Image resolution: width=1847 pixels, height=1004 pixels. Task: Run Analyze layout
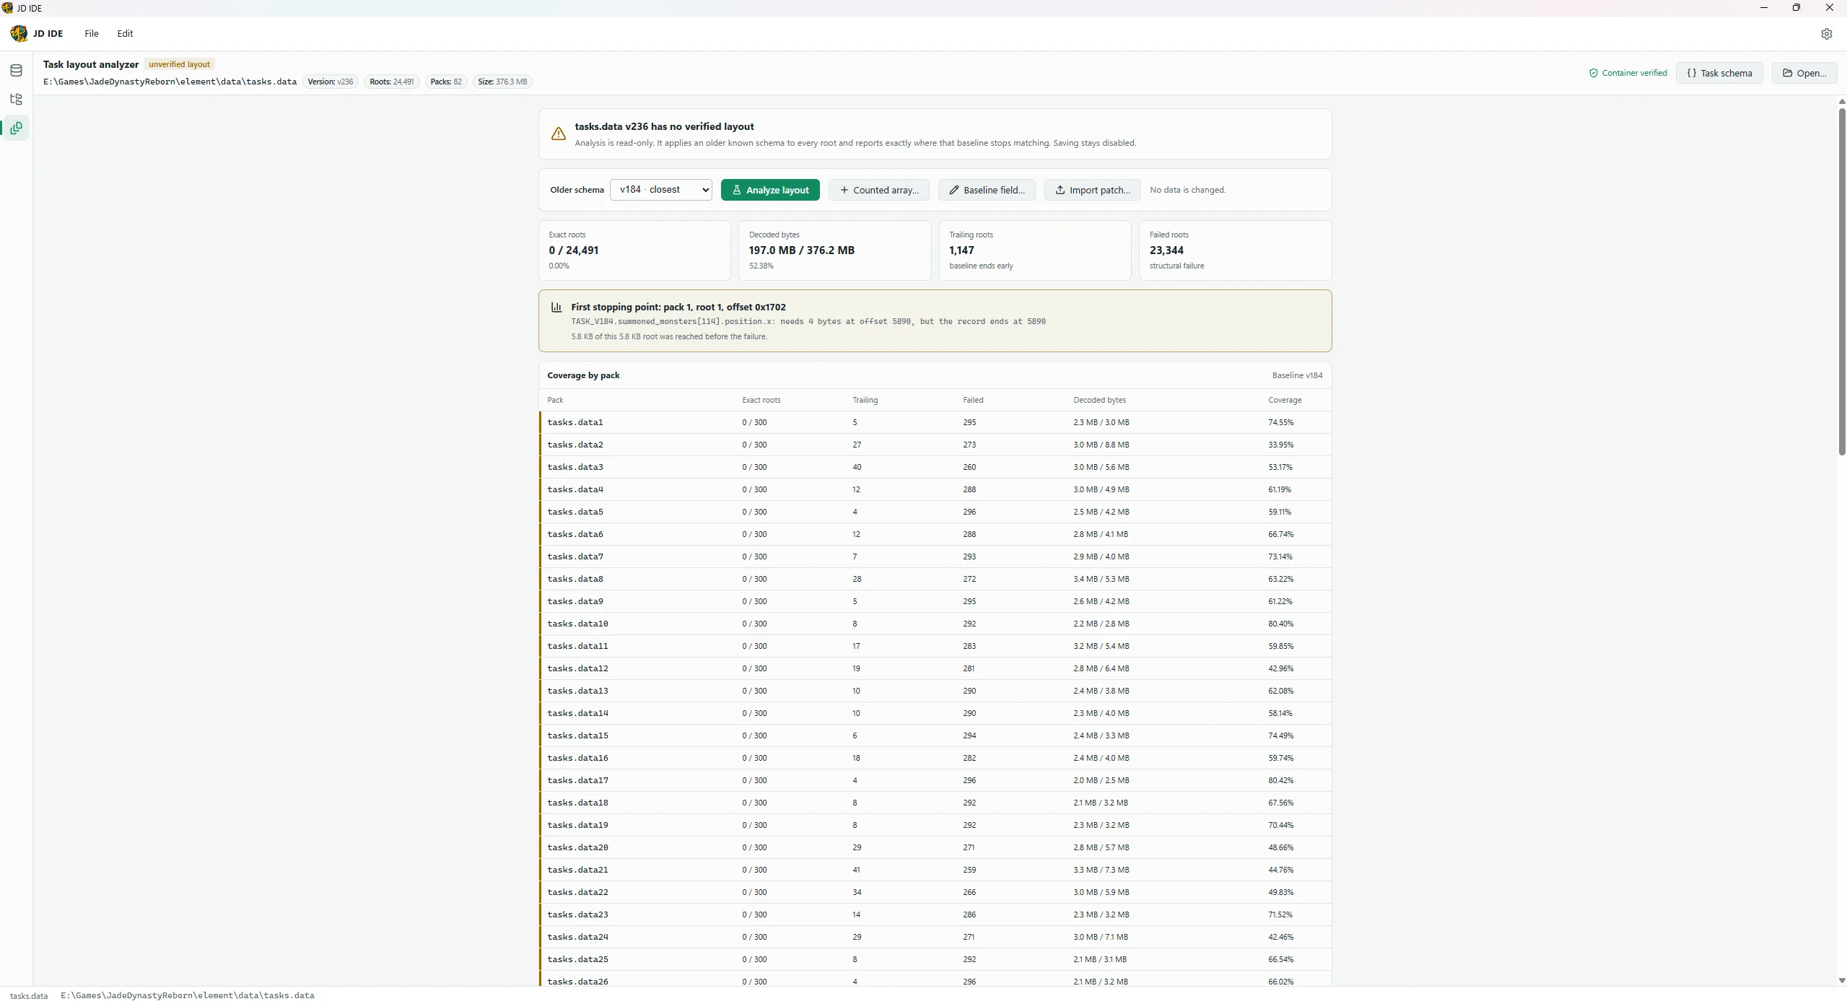pos(770,190)
